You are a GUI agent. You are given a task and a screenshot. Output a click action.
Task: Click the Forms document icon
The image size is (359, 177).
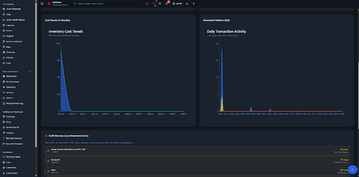[4, 31]
